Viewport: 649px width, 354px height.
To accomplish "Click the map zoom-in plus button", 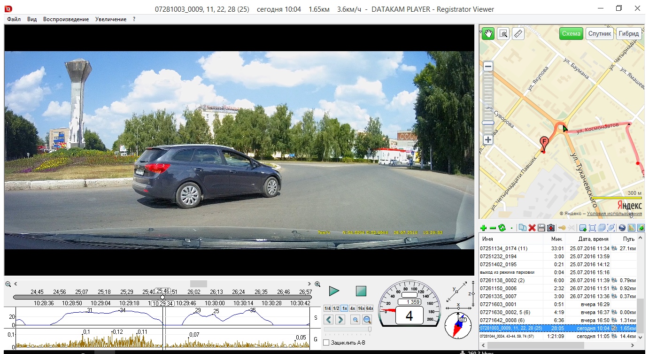I will tap(488, 140).
